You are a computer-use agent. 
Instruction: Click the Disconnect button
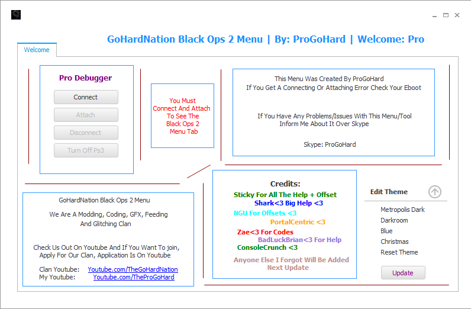(x=86, y=133)
